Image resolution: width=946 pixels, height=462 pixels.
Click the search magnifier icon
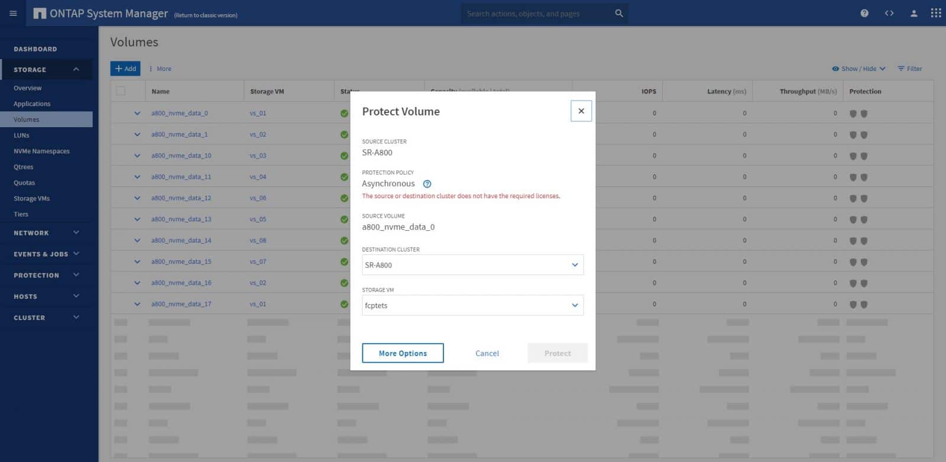coord(619,13)
